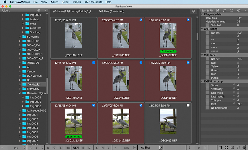
Task: Click the sort order arrows icon in Sort & Filter
Action: point(224,11)
